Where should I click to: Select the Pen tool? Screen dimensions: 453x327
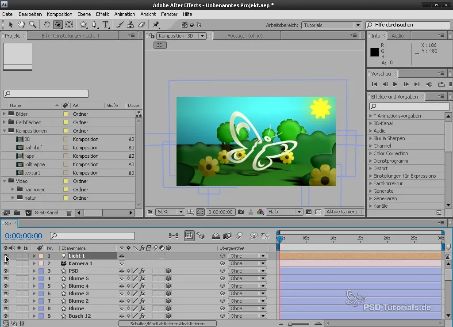95,25
